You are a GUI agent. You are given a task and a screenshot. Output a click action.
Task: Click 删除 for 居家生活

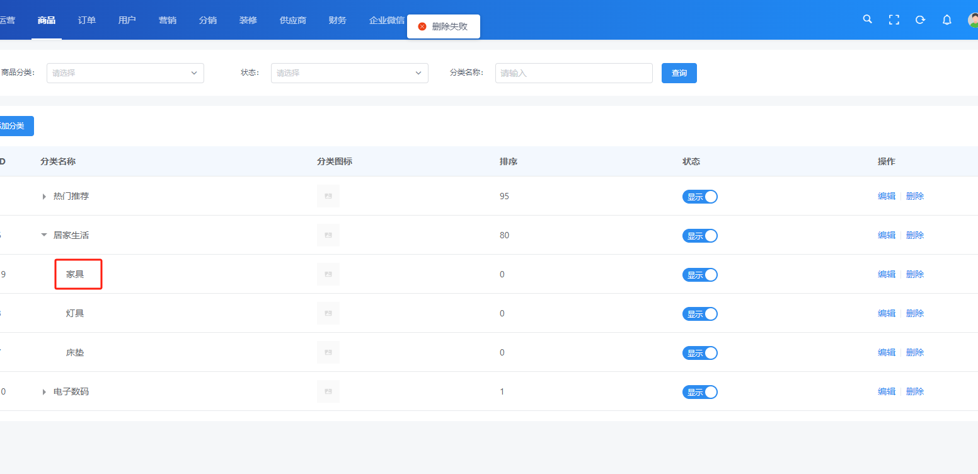click(x=915, y=235)
